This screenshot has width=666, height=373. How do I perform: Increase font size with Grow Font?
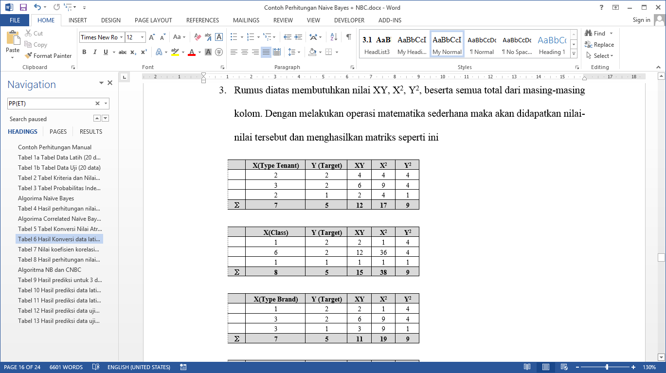[152, 37]
